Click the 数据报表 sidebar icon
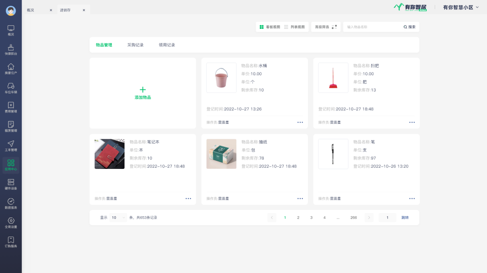The width and height of the screenshot is (487, 273). click(x=11, y=203)
